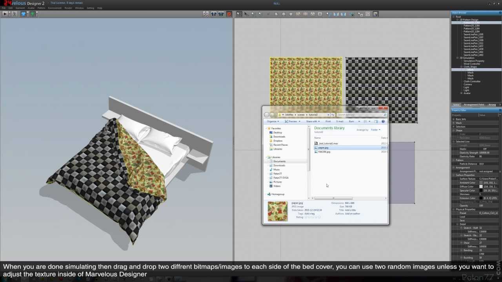Open the Environment menu

[x=55, y=8]
